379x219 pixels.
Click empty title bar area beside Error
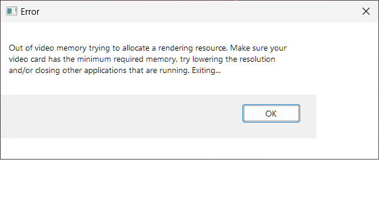[194, 11]
